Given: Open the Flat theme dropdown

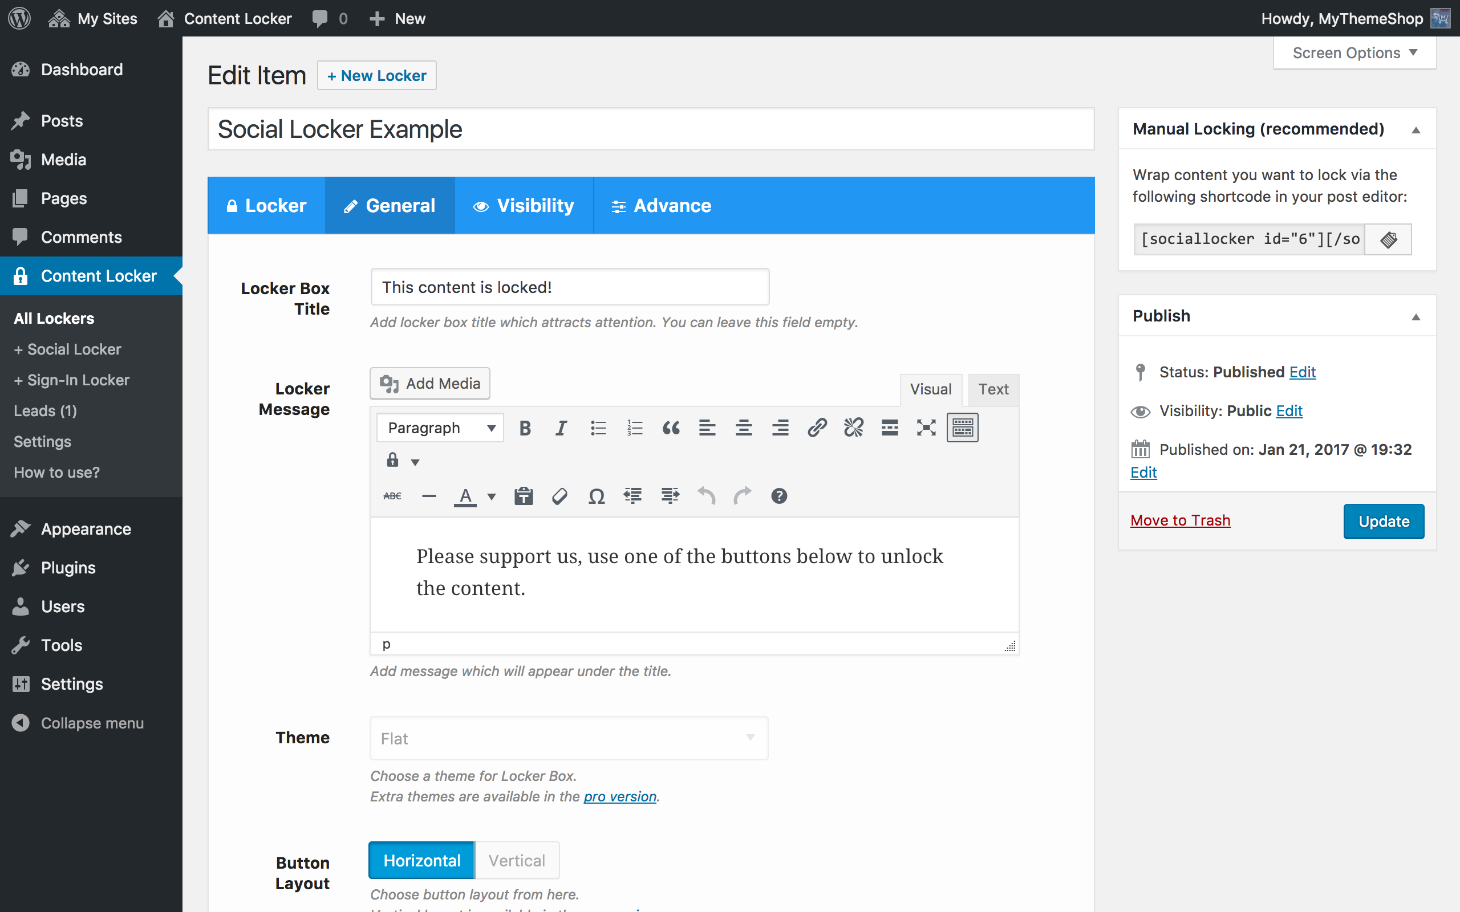Looking at the screenshot, I should click(568, 738).
